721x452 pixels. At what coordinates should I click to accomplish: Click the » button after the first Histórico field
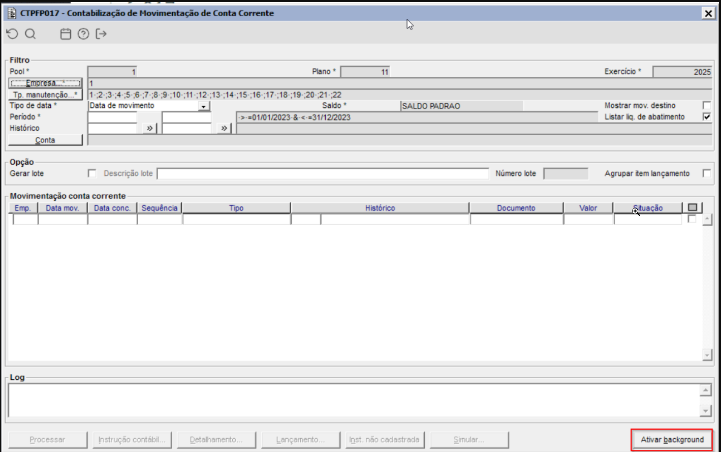point(149,128)
